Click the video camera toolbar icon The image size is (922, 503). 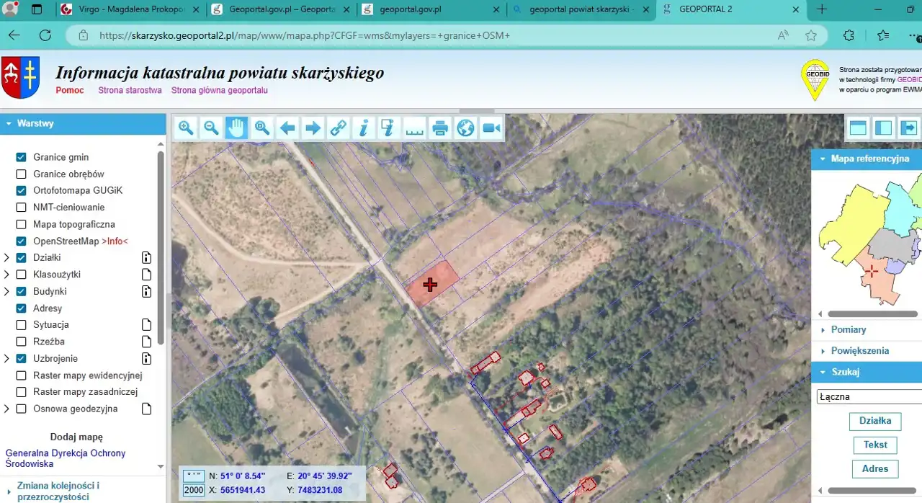(491, 128)
